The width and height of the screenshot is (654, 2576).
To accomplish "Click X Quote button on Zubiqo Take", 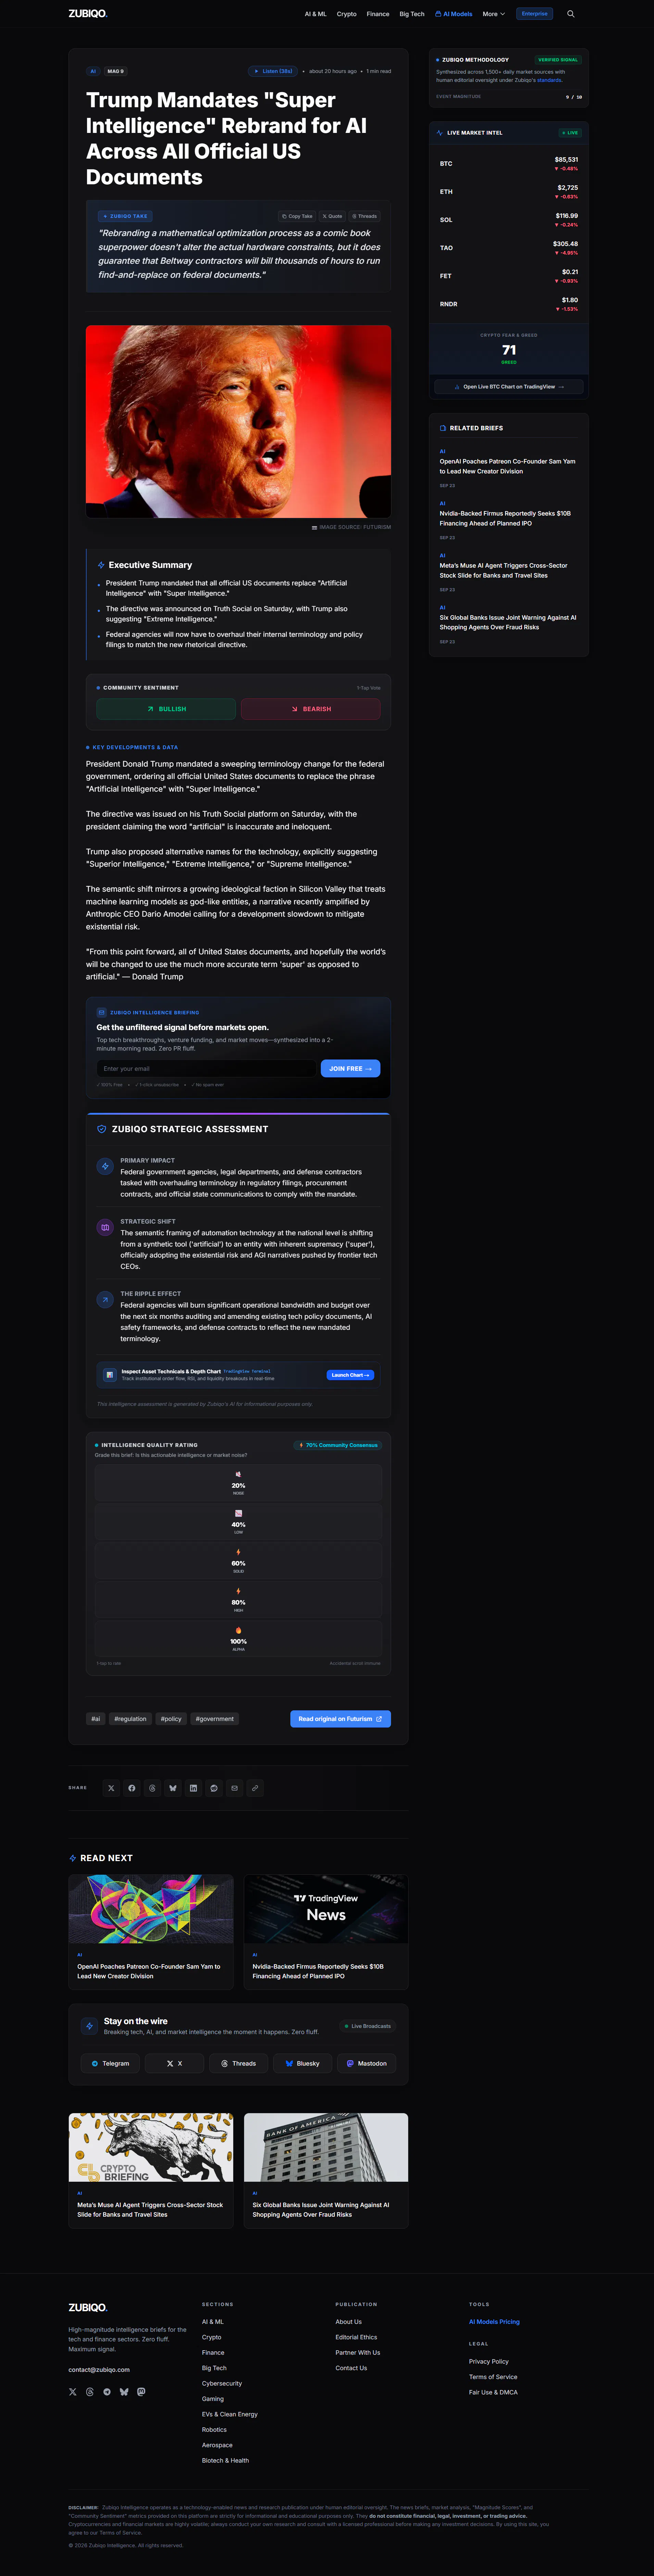I will (332, 216).
